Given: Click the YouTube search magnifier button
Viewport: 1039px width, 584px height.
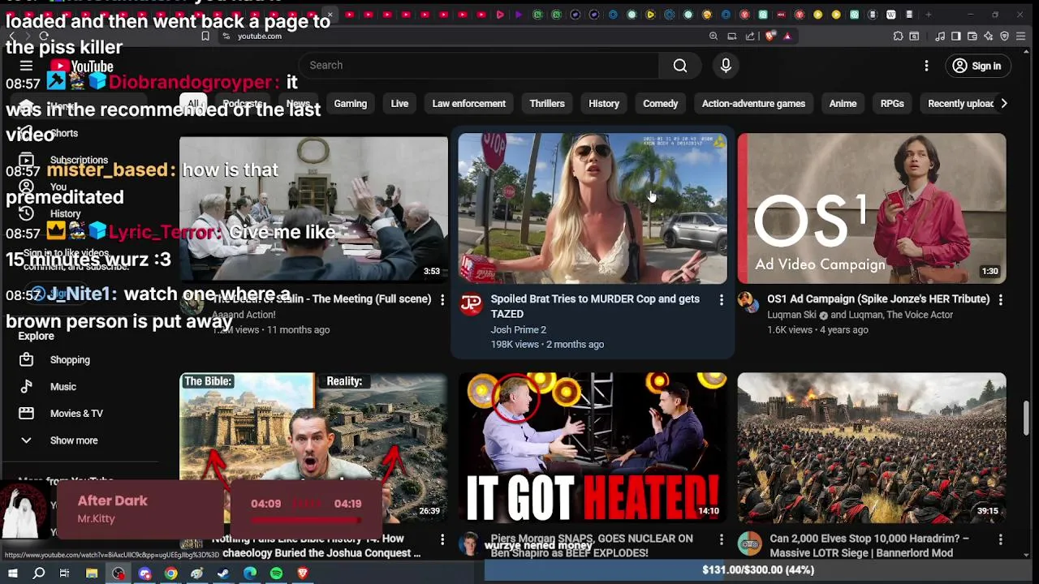Looking at the screenshot, I should pos(680,66).
